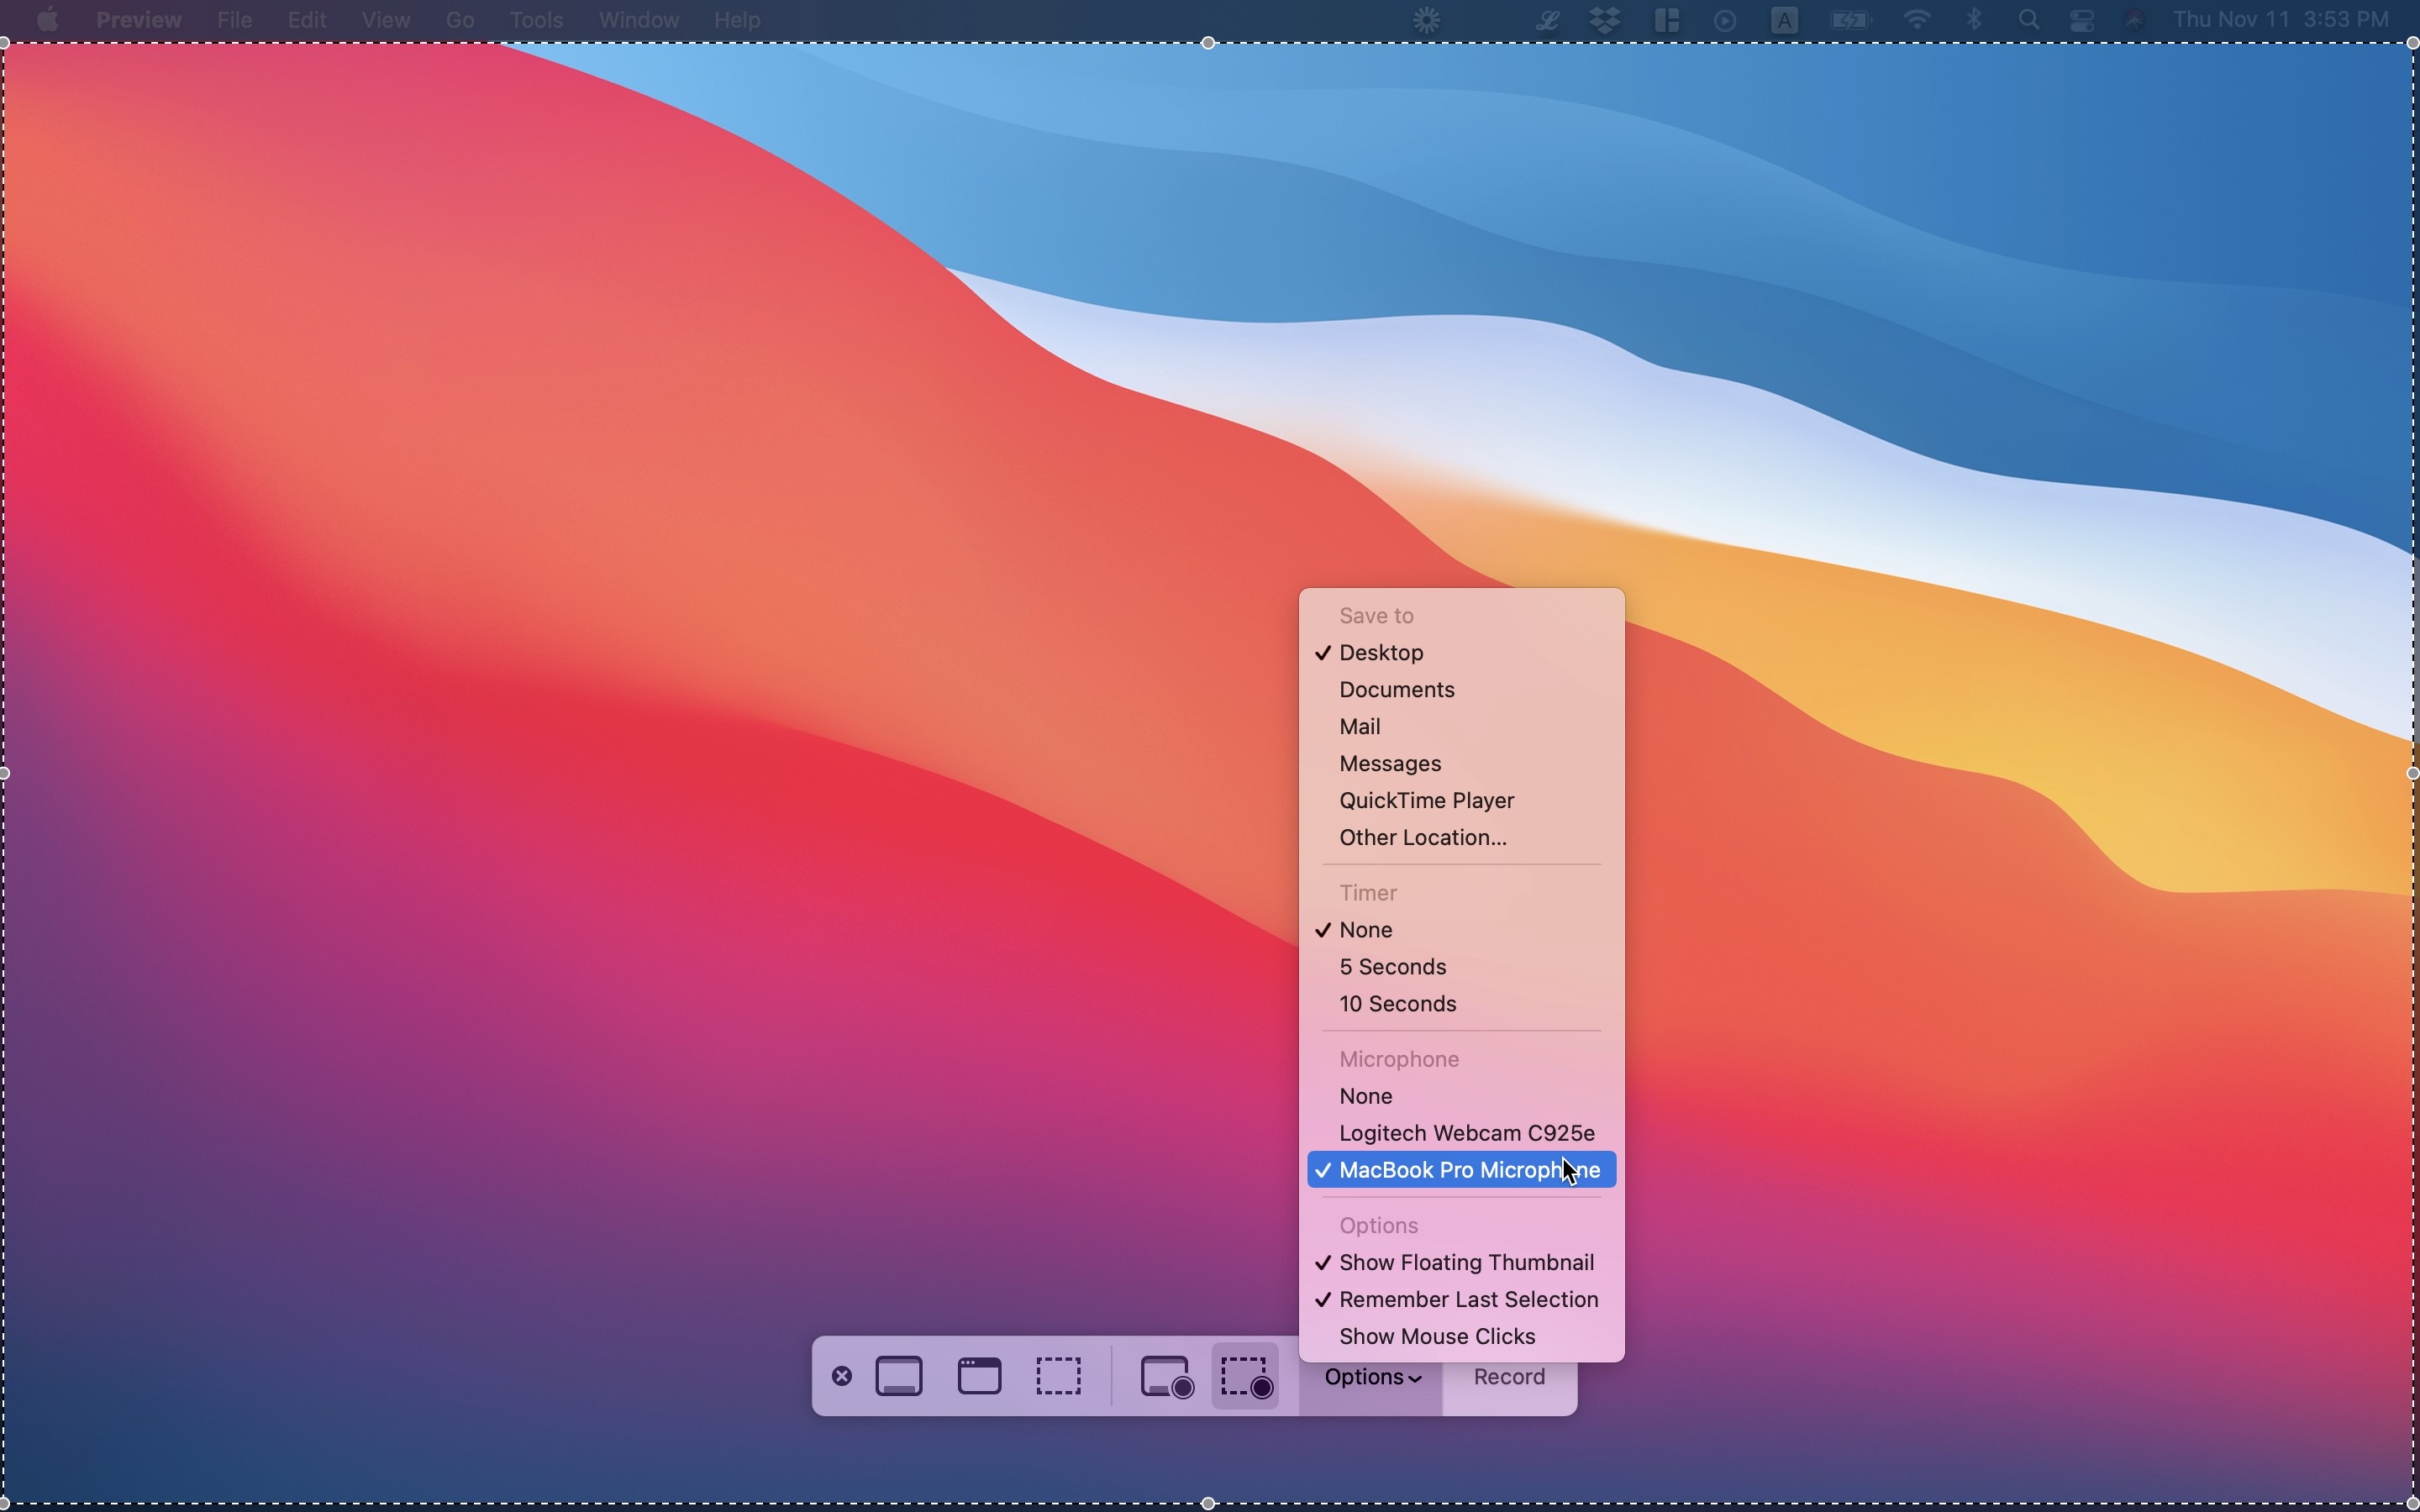Choose QuickTime Player as save destination

(x=1427, y=800)
